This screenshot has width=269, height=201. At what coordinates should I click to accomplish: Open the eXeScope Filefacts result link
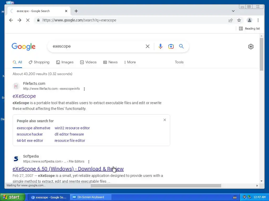[24, 96]
